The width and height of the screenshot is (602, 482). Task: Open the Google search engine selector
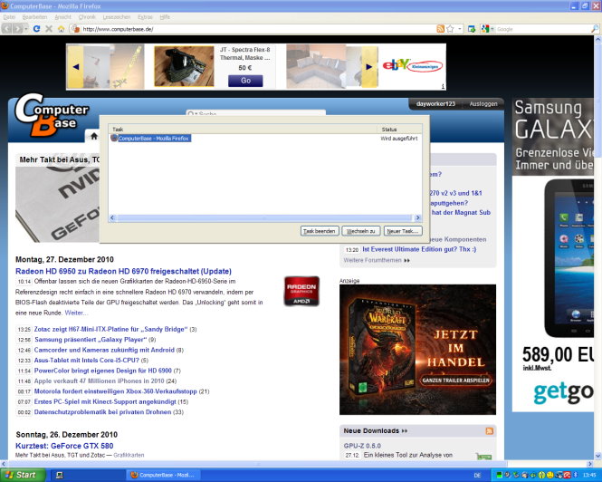(487, 29)
